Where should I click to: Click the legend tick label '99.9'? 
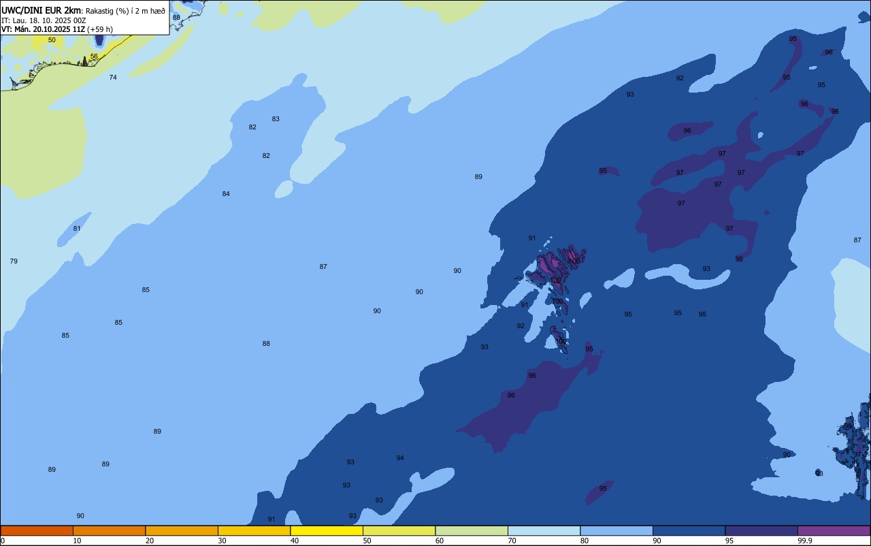click(805, 541)
